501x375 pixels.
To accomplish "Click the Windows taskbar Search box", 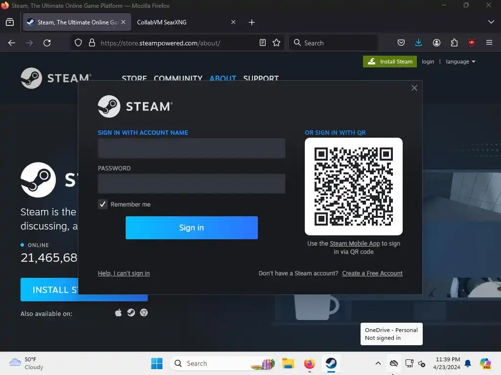I will 223,363.
